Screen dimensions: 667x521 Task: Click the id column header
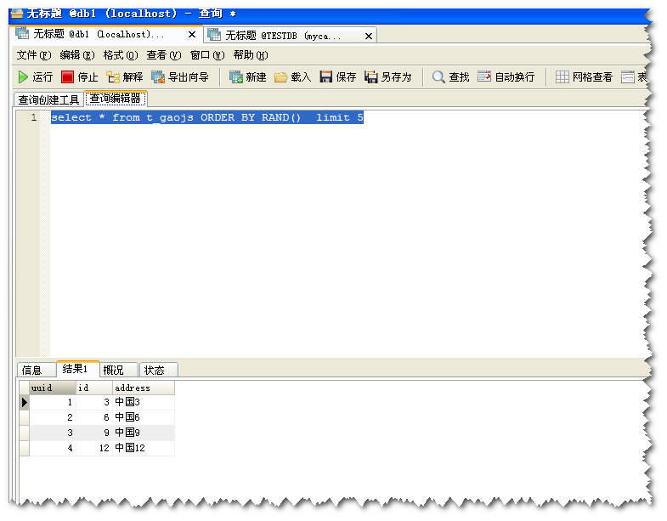click(94, 388)
